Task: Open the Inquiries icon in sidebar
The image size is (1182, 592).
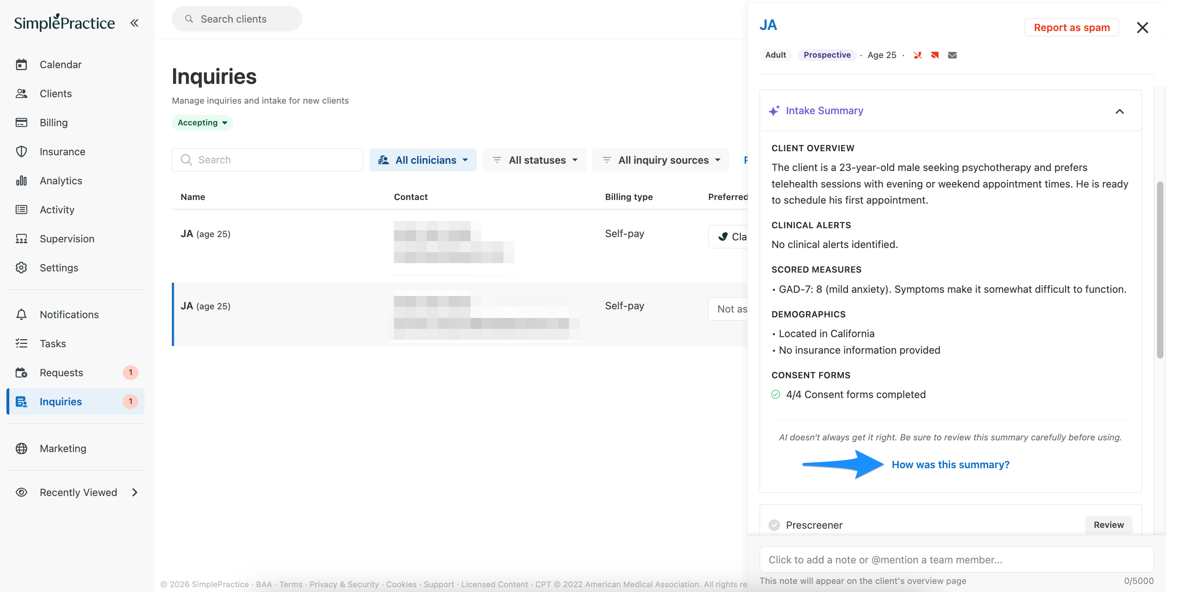Action: [21, 402]
